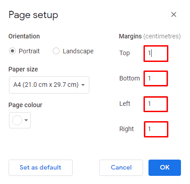190x184 pixels.
Task: Confirm settings with the OK button
Action: click(165, 168)
